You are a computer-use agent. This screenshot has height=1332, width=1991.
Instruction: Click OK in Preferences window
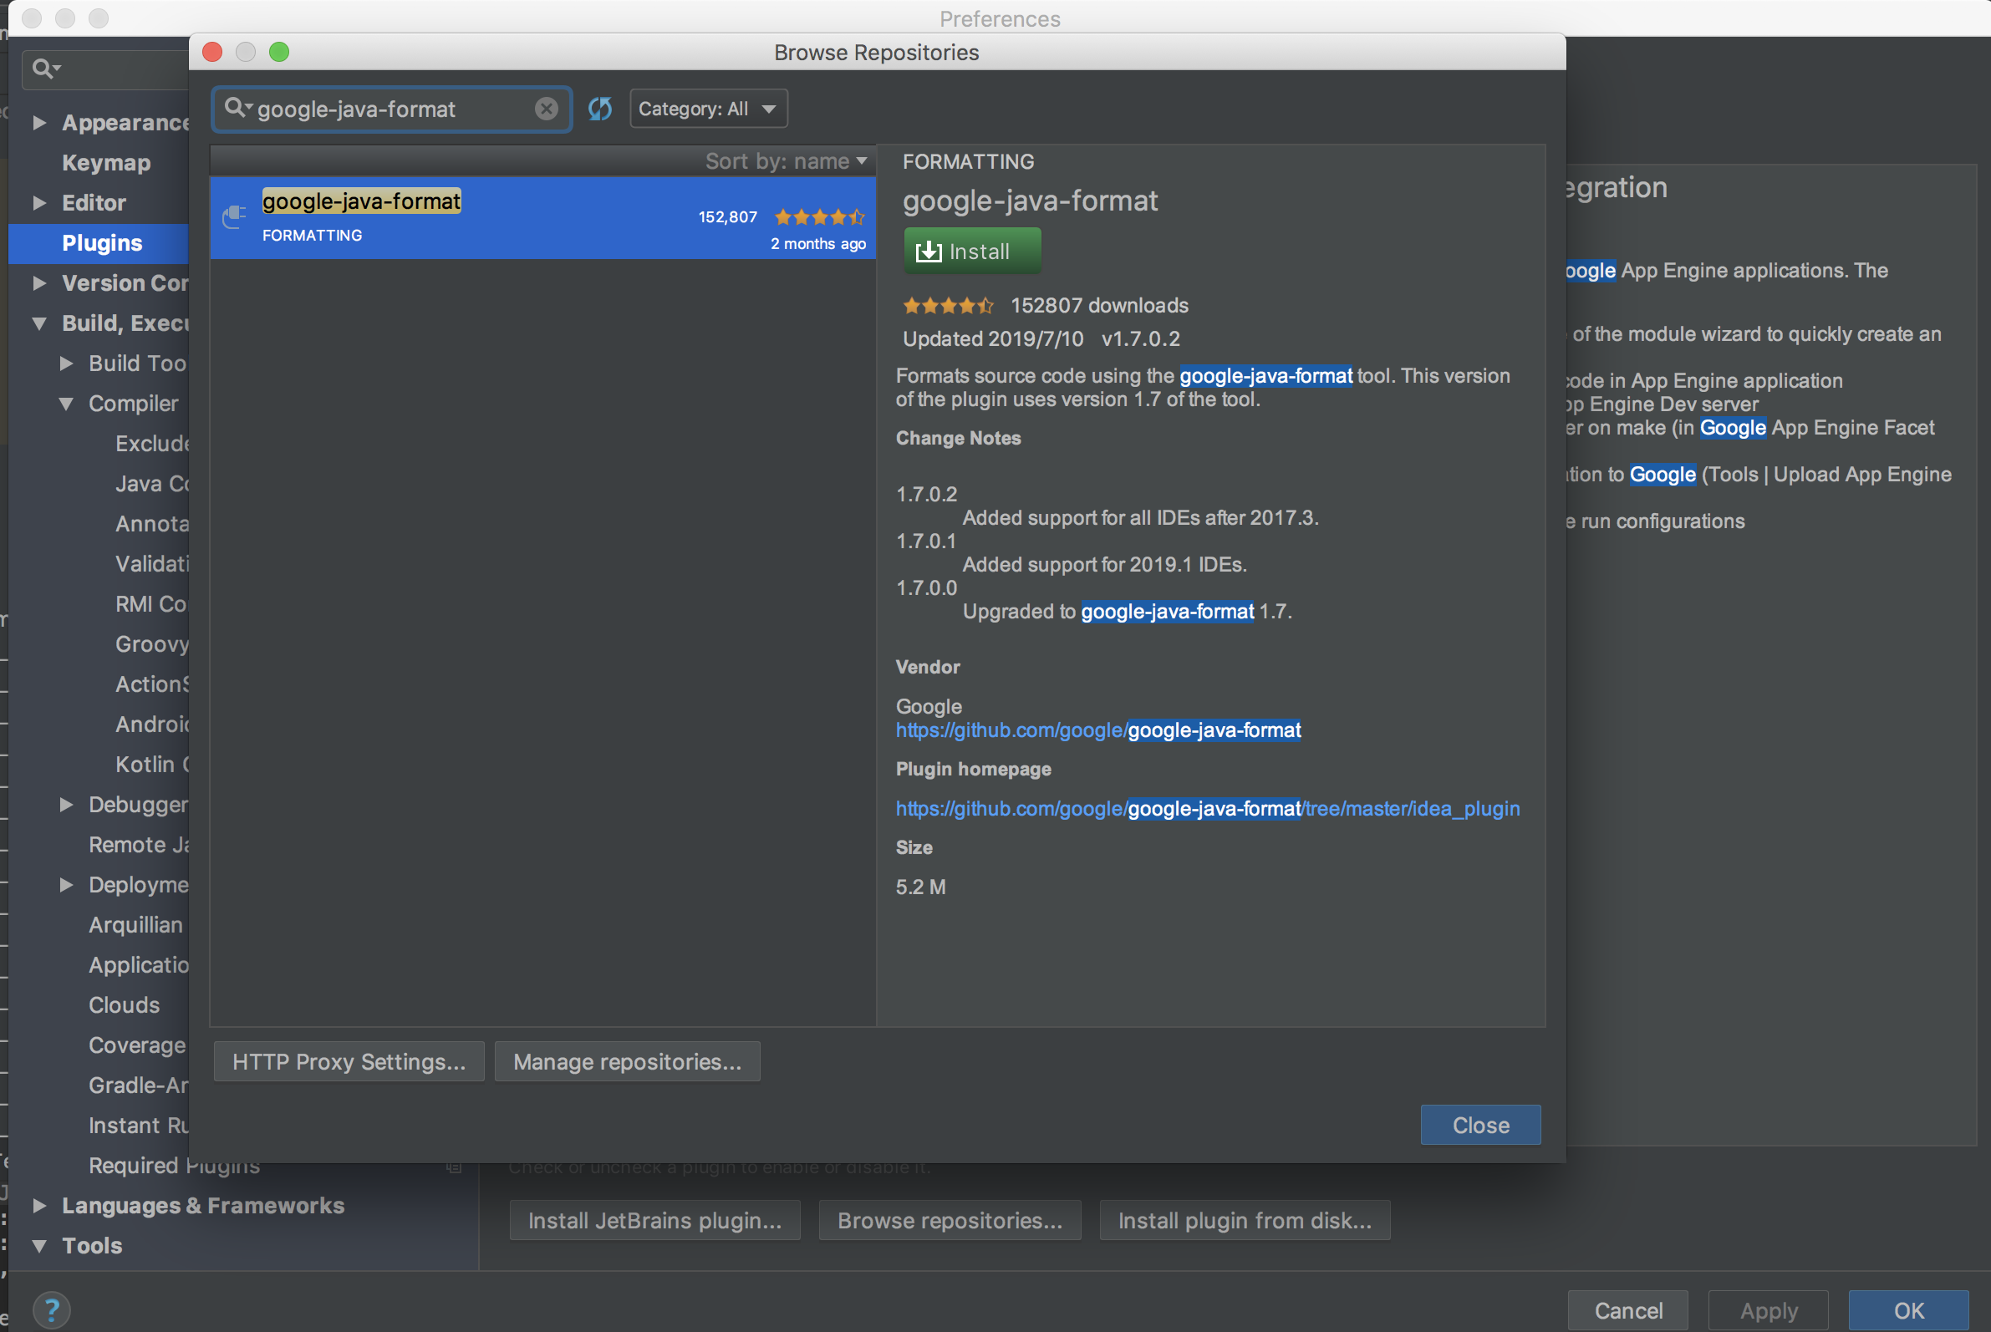tap(1908, 1310)
